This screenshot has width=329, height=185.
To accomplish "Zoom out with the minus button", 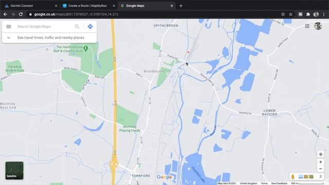I will 321,169.
